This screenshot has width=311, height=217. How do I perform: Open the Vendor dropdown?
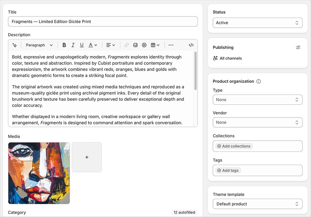(x=258, y=122)
